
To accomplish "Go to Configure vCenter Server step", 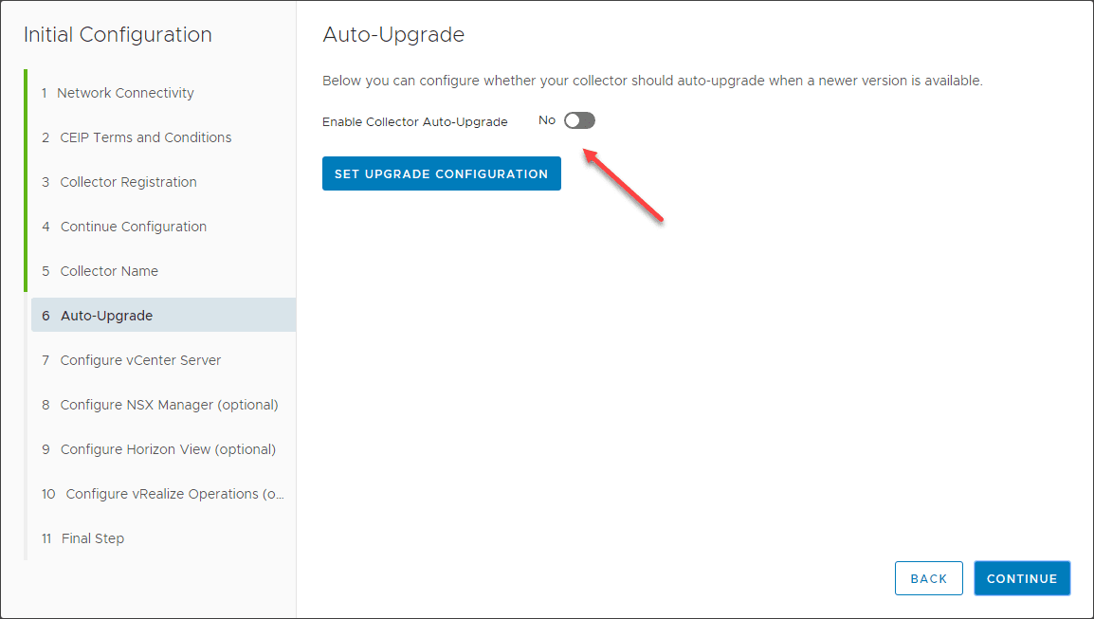I will tap(140, 360).
